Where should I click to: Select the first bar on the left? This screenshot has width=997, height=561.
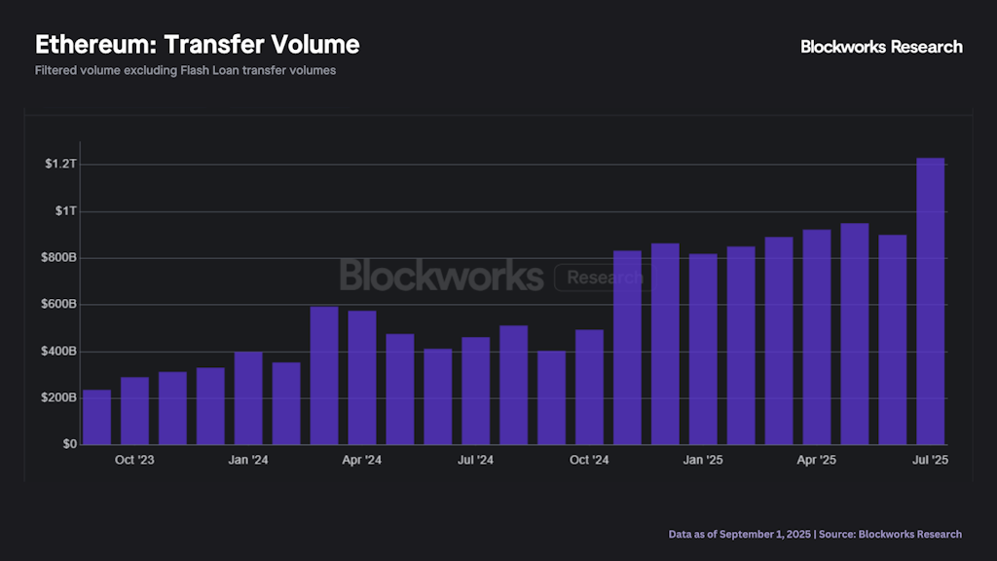click(x=96, y=417)
